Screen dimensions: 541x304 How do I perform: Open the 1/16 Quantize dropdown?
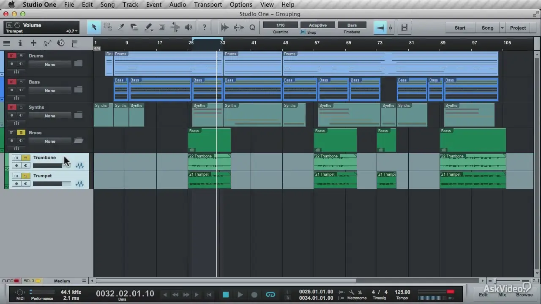tap(280, 25)
